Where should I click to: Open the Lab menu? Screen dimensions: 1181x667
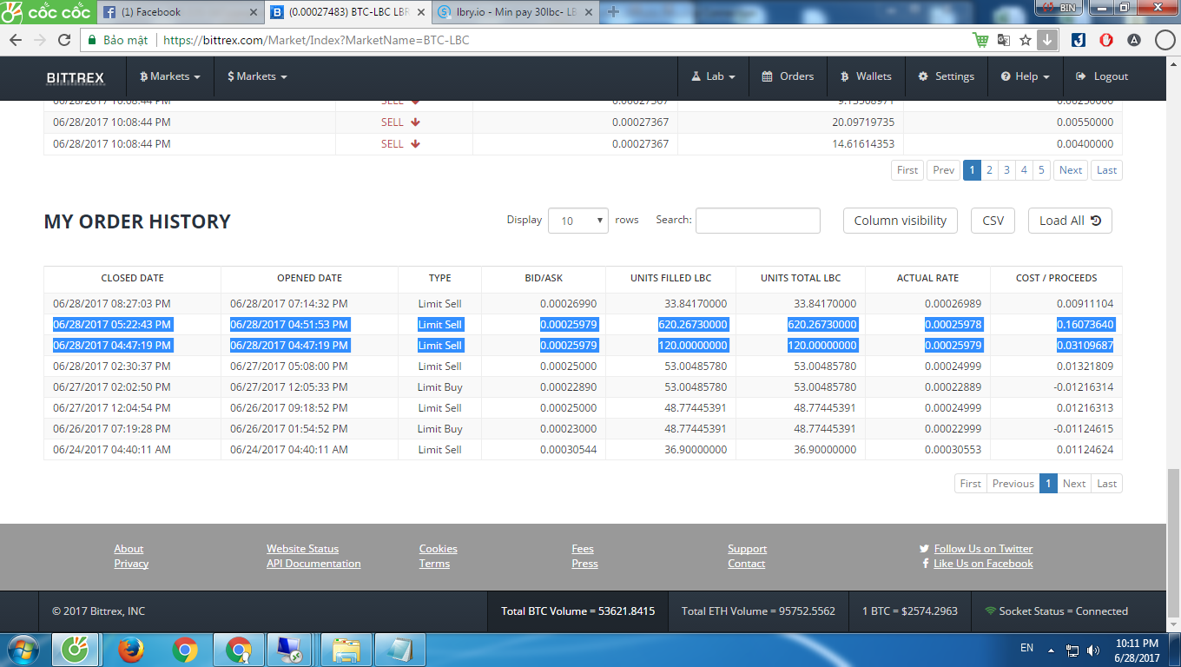[714, 76]
